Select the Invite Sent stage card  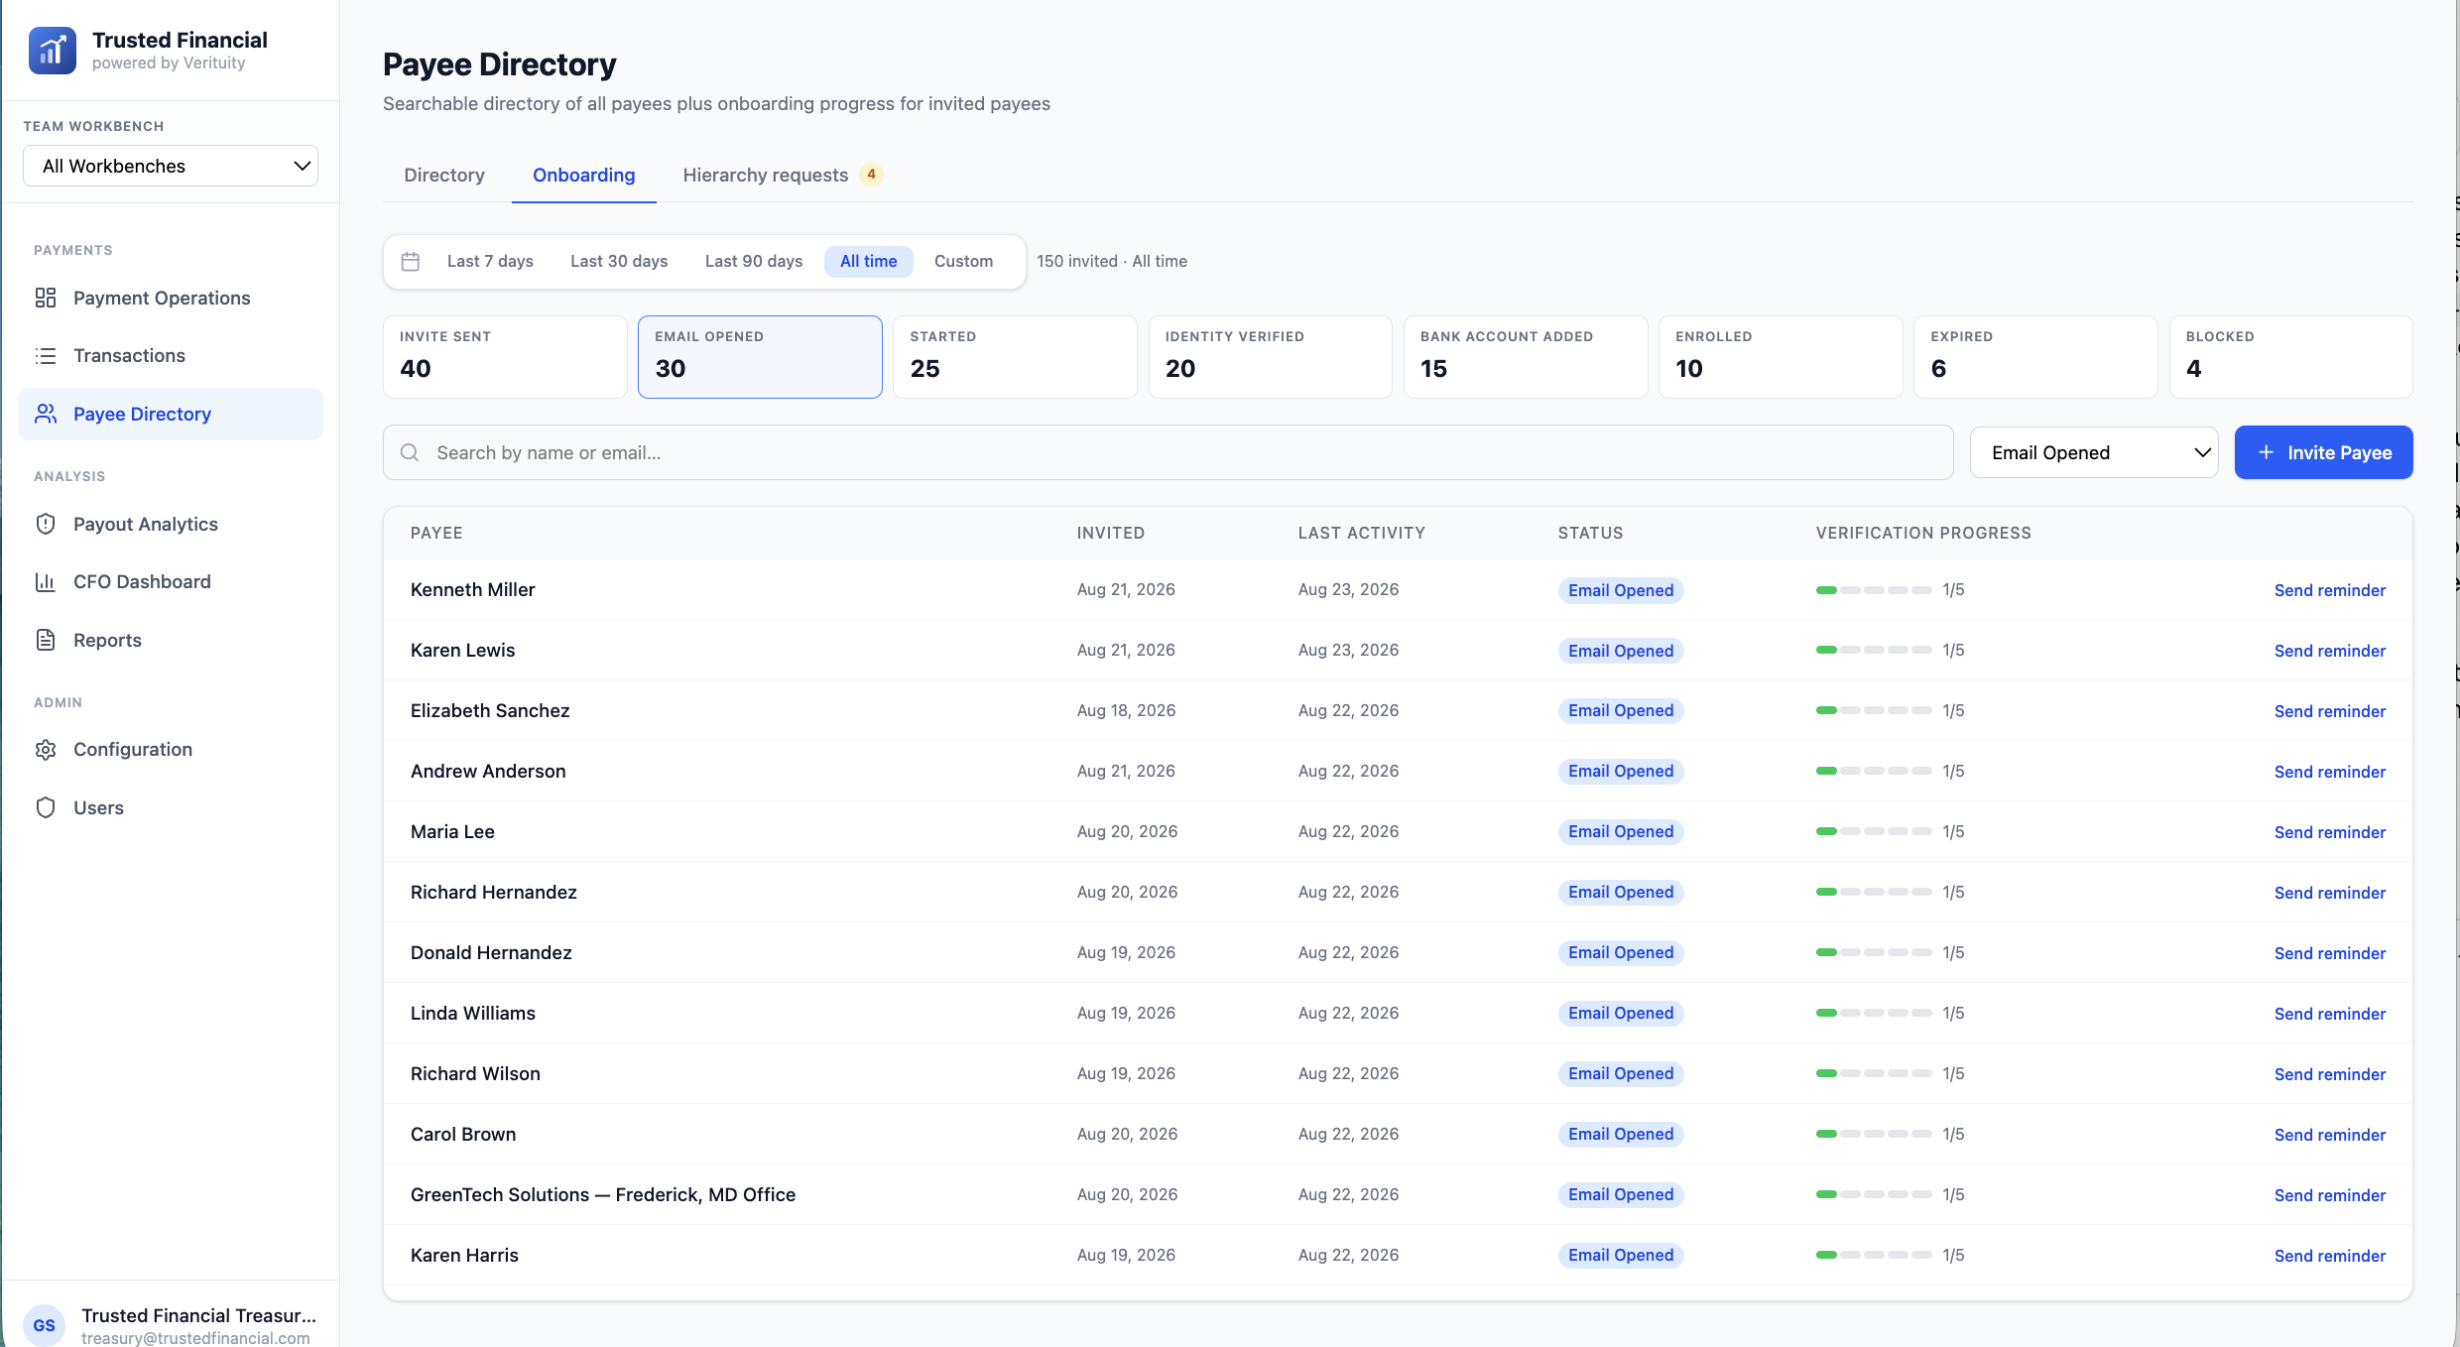[x=505, y=357]
